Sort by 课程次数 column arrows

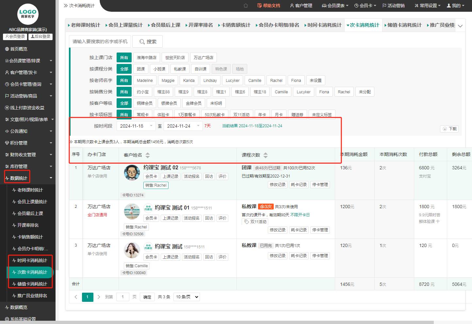coord(265,155)
